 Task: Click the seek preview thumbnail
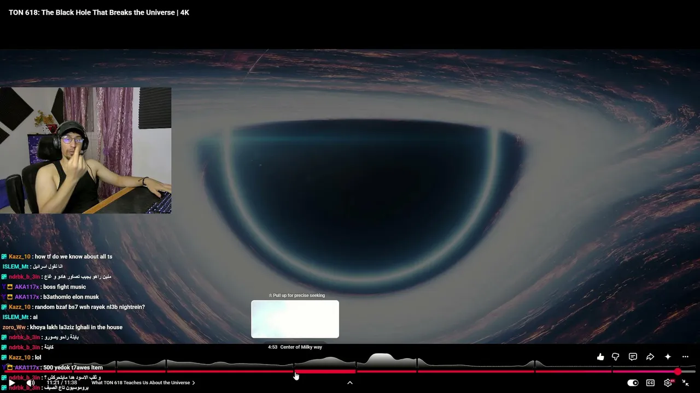pyautogui.click(x=295, y=319)
